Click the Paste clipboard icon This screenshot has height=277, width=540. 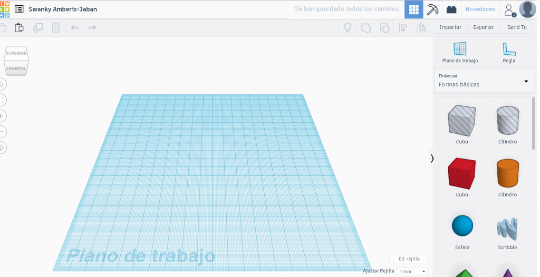click(x=20, y=27)
